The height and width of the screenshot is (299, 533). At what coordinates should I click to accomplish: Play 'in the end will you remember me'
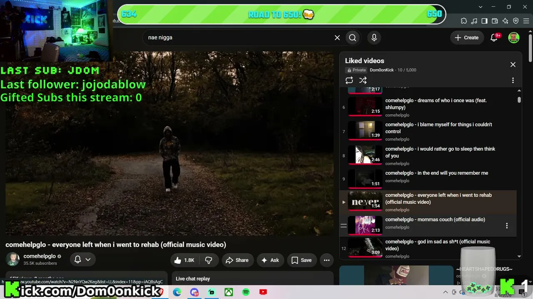[x=436, y=173]
